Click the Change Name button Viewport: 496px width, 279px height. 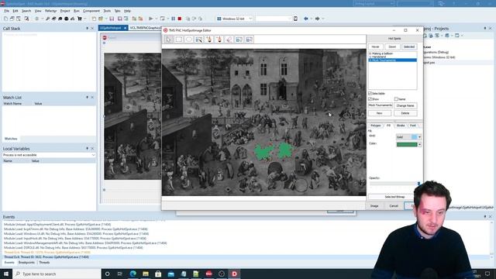pos(405,105)
